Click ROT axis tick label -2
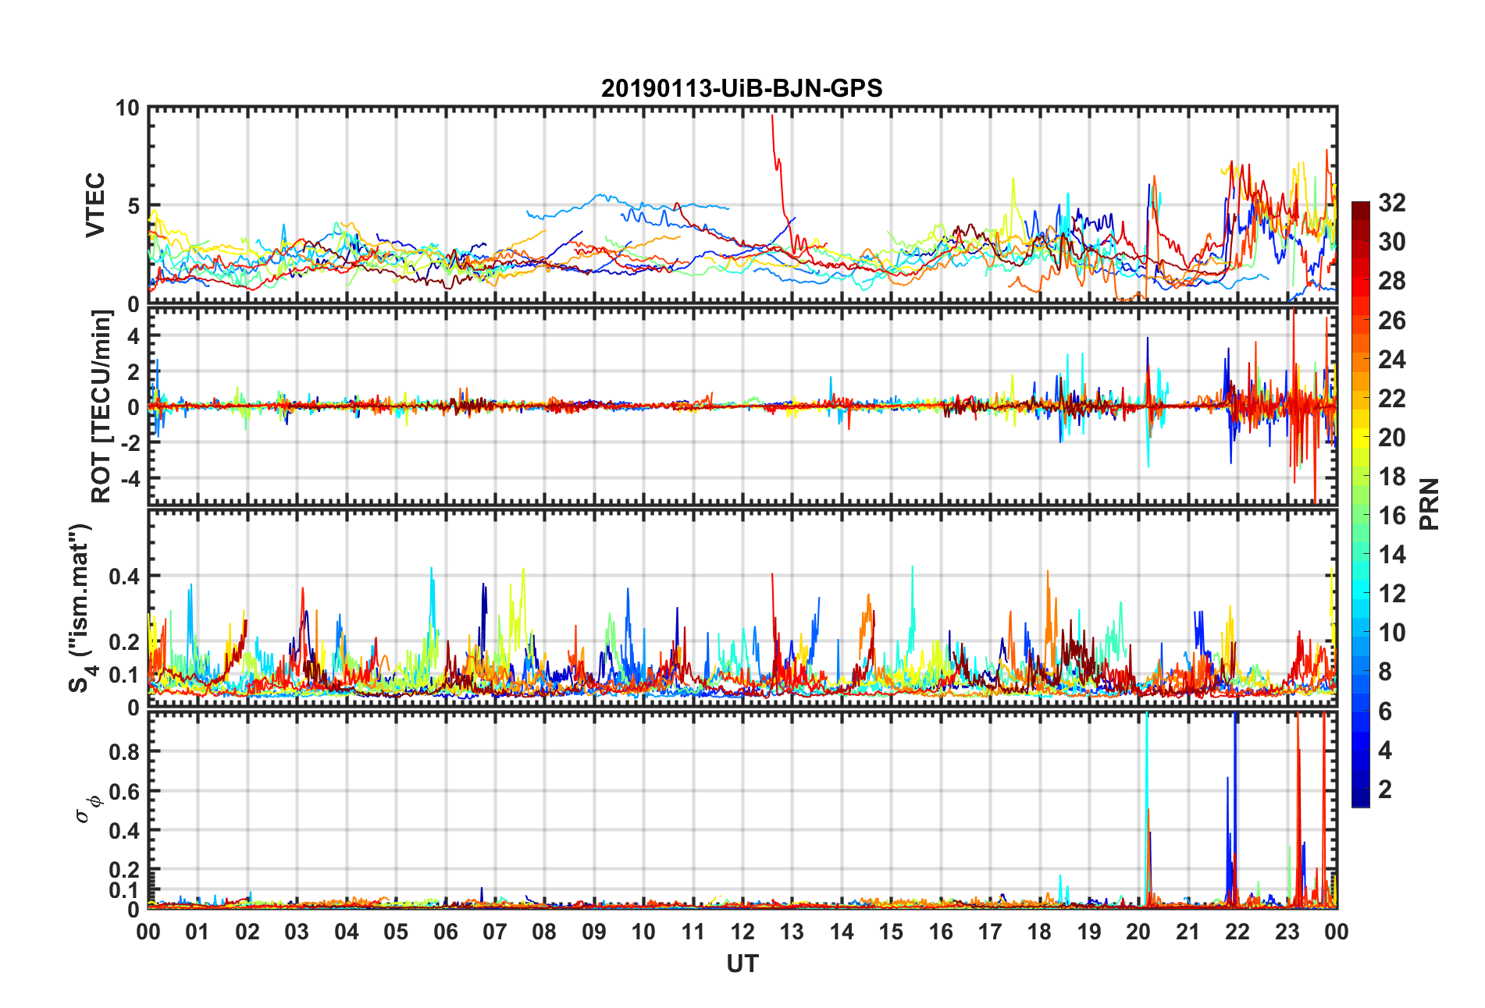Viewport: 1485px width, 1008px height. (130, 442)
